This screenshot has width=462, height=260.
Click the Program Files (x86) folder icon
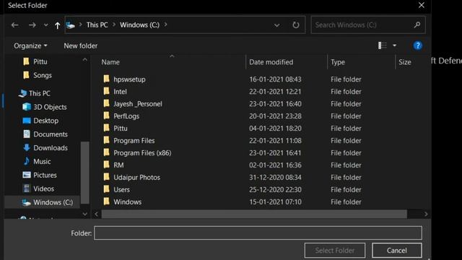click(x=106, y=152)
